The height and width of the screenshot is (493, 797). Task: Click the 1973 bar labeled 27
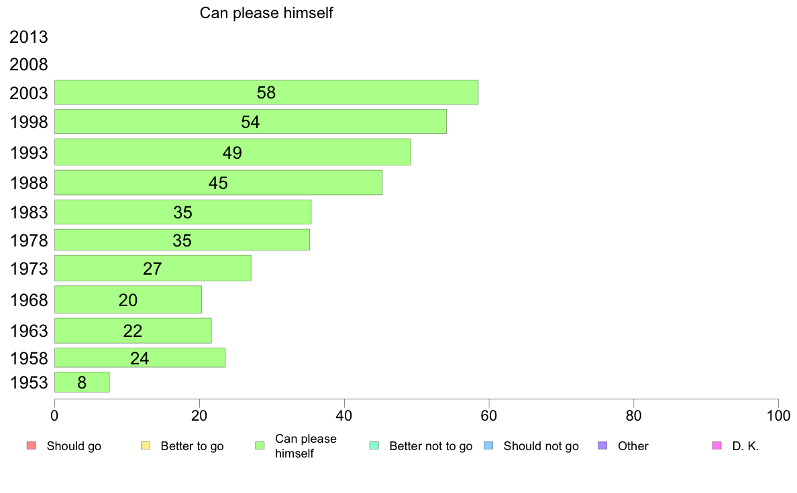152,268
